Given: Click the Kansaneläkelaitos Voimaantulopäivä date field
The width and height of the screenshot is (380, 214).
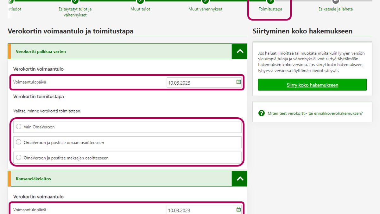Looking at the screenshot, I should click(x=201, y=210).
